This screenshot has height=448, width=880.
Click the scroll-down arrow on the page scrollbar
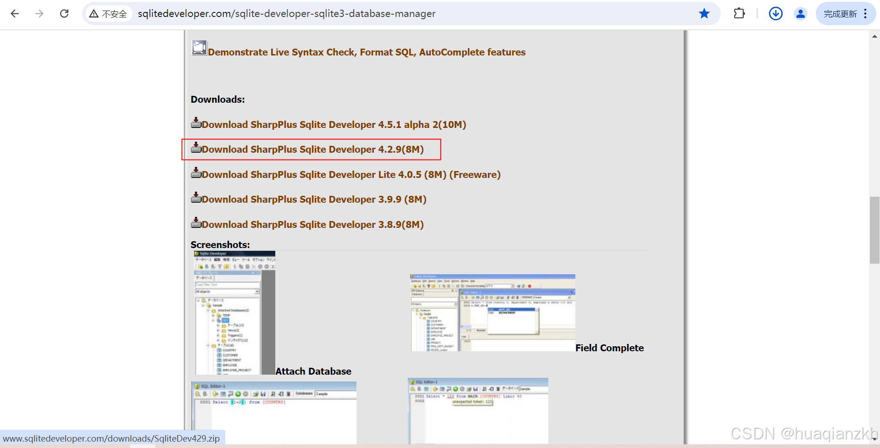click(874, 439)
